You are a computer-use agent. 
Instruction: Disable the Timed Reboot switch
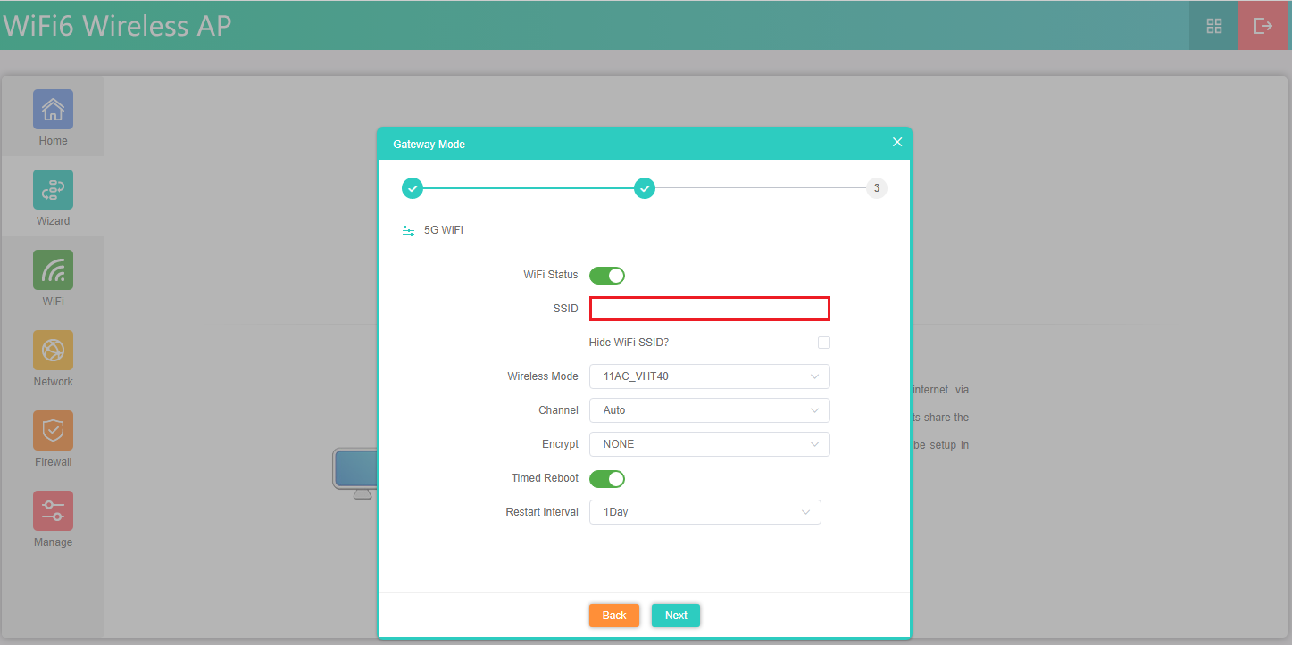tap(607, 479)
